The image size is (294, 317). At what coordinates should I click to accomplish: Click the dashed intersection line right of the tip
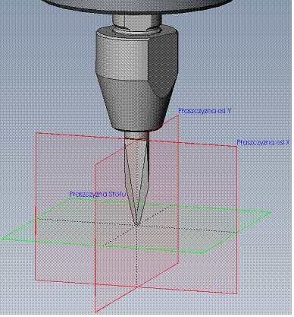coord(187,228)
